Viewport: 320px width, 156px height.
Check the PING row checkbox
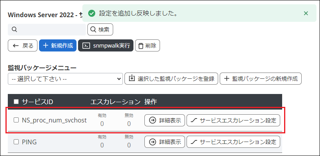[16, 142]
